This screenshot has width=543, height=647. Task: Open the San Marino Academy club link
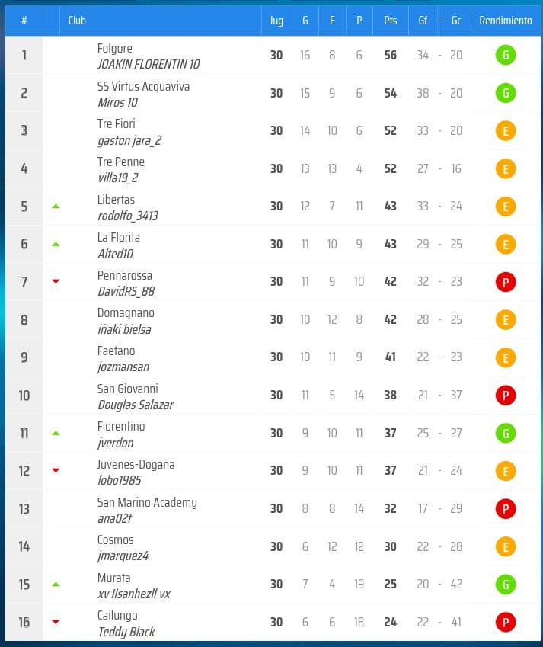pos(147,502)
